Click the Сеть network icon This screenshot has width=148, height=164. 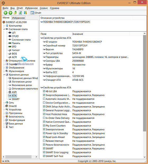(x=7, y=102)
